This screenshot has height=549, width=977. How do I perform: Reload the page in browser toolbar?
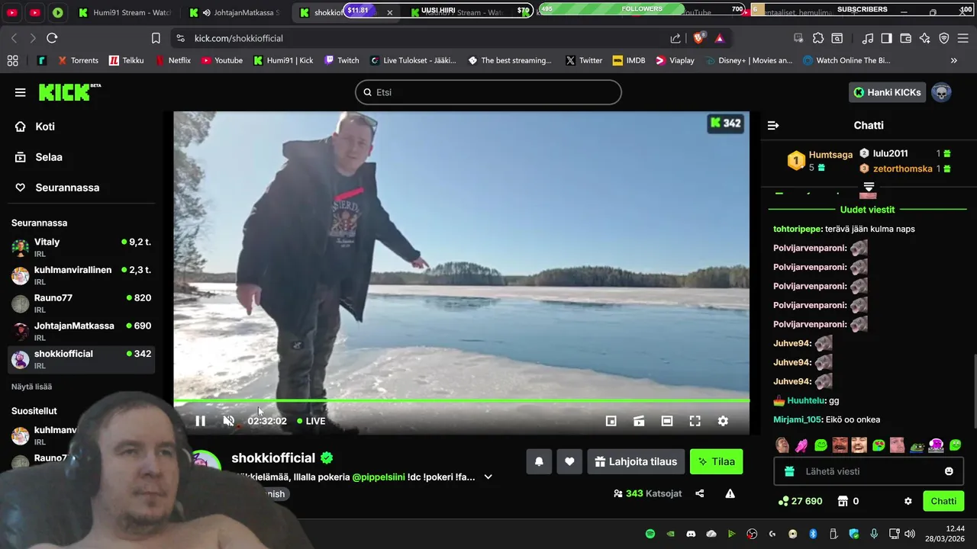(x=52, y=38)
